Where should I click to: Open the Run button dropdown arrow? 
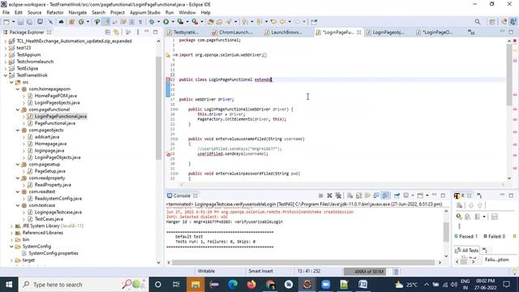[173, 22]
